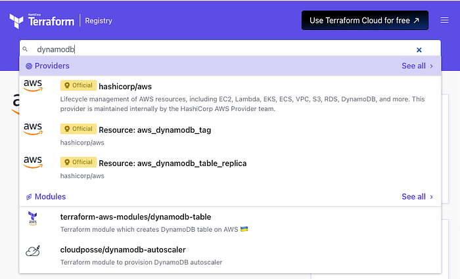This screenshot has width=460, height=279.
Task: Click the AWS logo beside hashicorp/aws
Action: (x=33, y=85)
